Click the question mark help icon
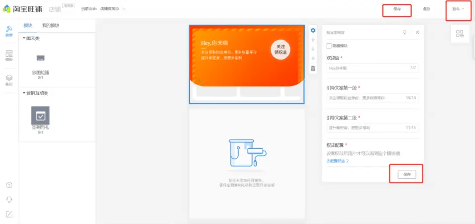This screenshot has width=475, height=224. (9, 185)
